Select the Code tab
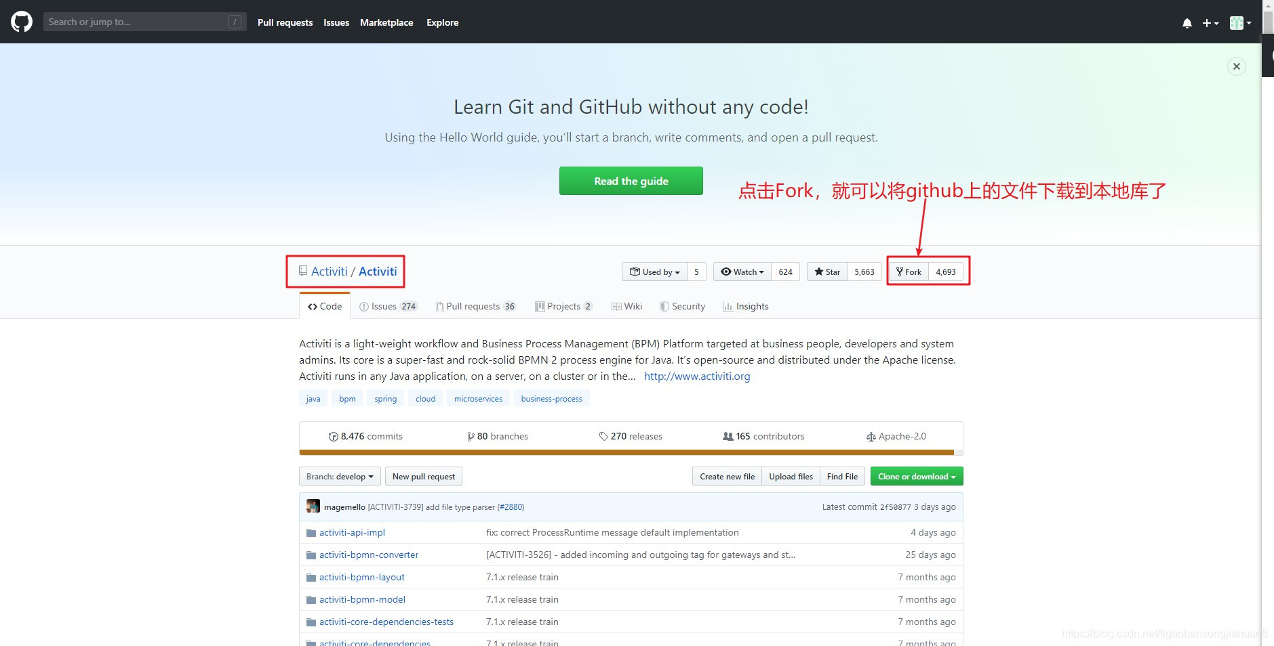This screenshot has width=1274, height=646. [325, 306]
